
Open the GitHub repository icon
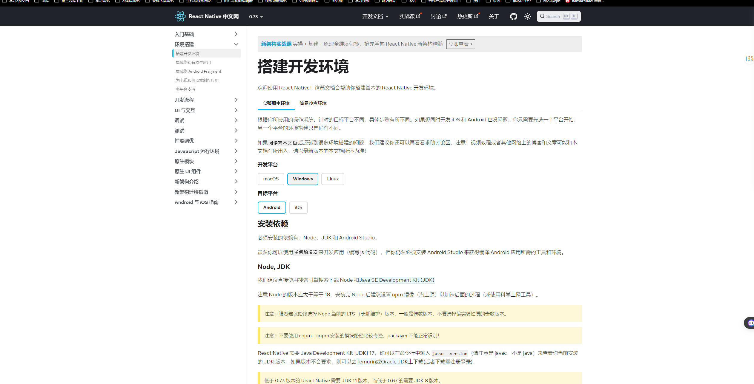(513, 16)
